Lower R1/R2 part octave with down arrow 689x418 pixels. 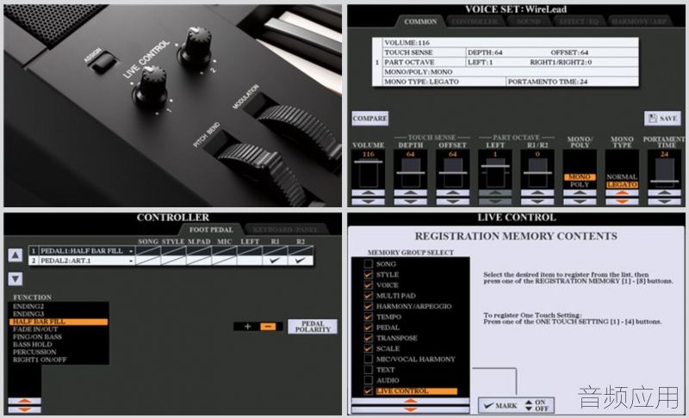[x=537, y=202]
